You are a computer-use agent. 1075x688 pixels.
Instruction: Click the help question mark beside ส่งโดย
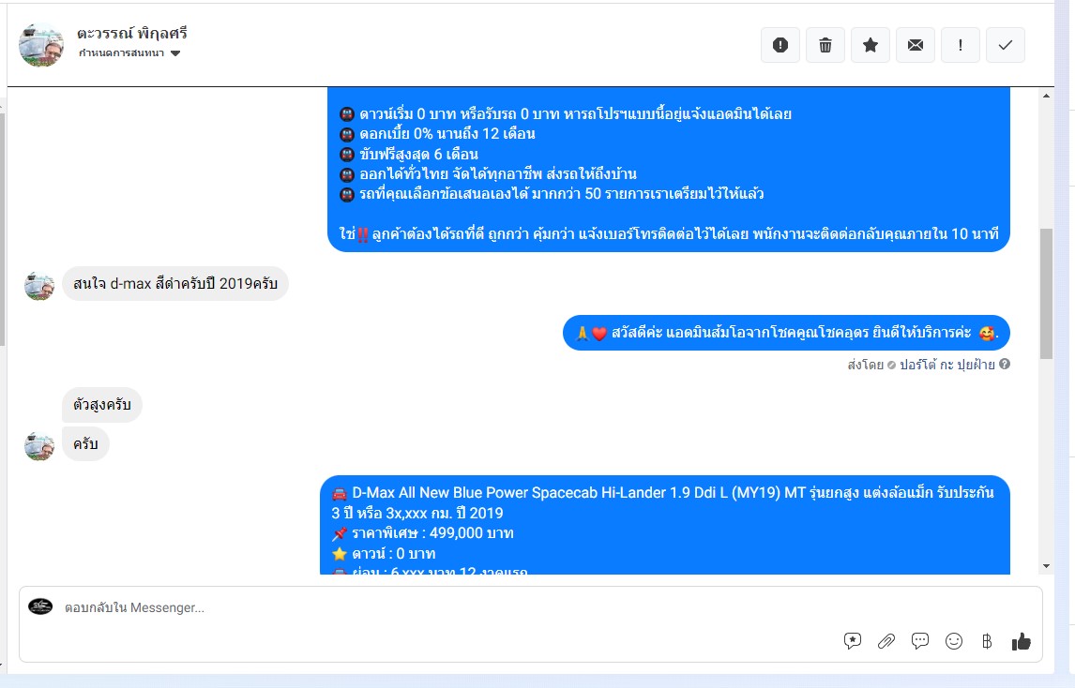pyautogui.click(x=1005, y=365)
